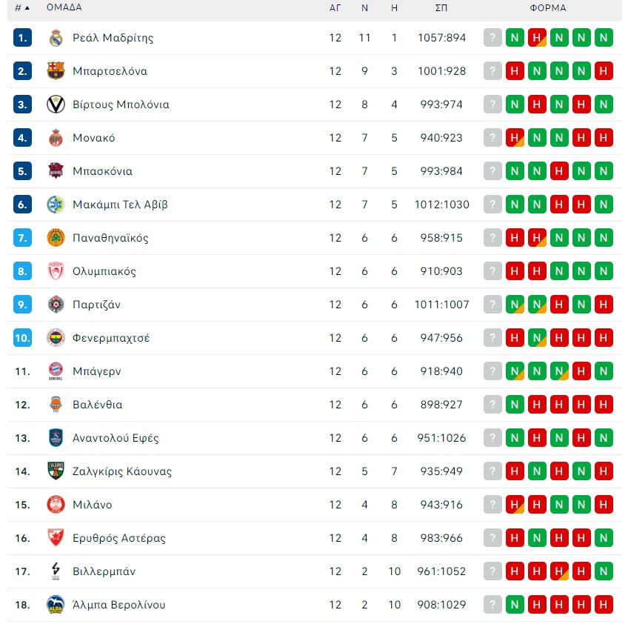
Task: Open the Μακάμπι Τελ Αβίβ team page
Action: point(120,205)
